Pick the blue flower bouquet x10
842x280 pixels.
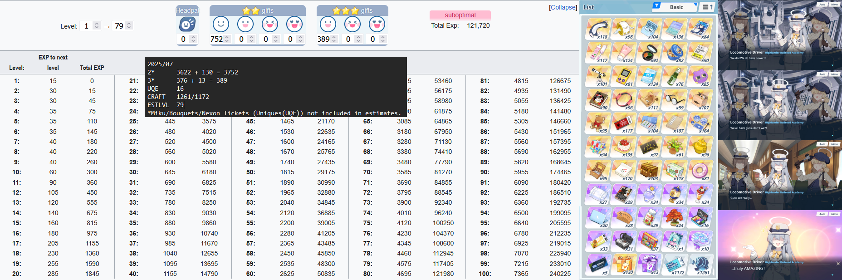pyautogui.click(x=700, y=241)
